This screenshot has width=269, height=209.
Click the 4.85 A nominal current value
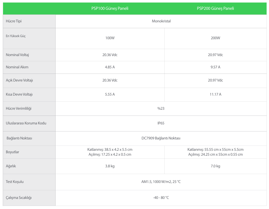click(x=110, y=67)
